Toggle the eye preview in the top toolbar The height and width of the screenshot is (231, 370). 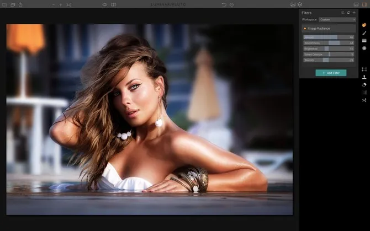[x=104, y=4]
